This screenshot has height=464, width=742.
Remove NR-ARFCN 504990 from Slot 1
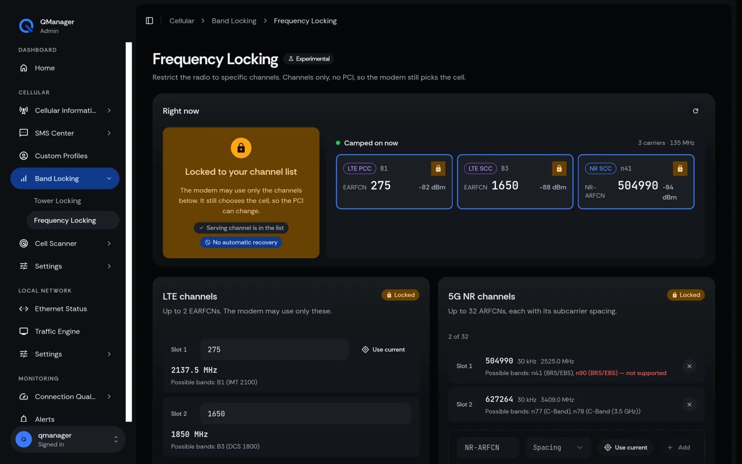[689, 366]
